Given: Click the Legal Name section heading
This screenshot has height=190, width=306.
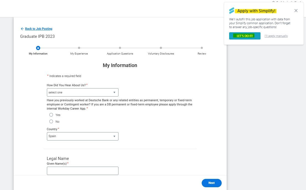Looking at the screenshot, I should (58, 159).
